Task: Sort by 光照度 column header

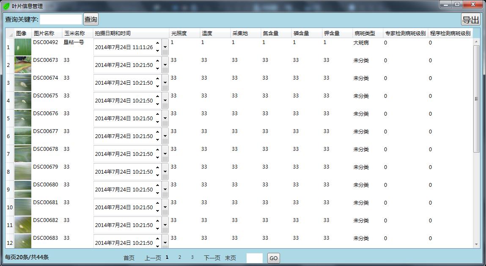Action: pos(185,33)
